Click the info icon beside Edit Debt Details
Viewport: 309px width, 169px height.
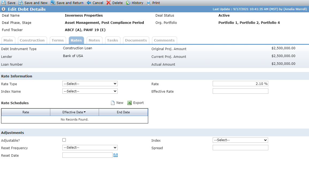3,9
